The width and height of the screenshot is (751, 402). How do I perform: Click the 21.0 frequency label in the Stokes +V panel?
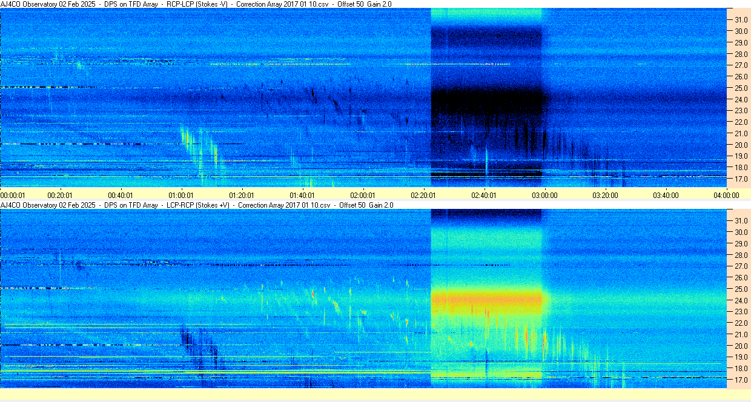click(x=741, y=334)
